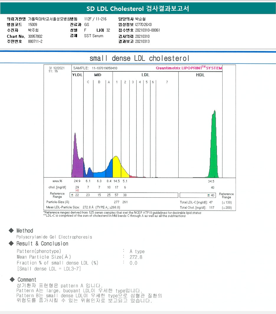Click comment line '상기환자 표현형은 pattern A 입니다.'

pos(60,286)
